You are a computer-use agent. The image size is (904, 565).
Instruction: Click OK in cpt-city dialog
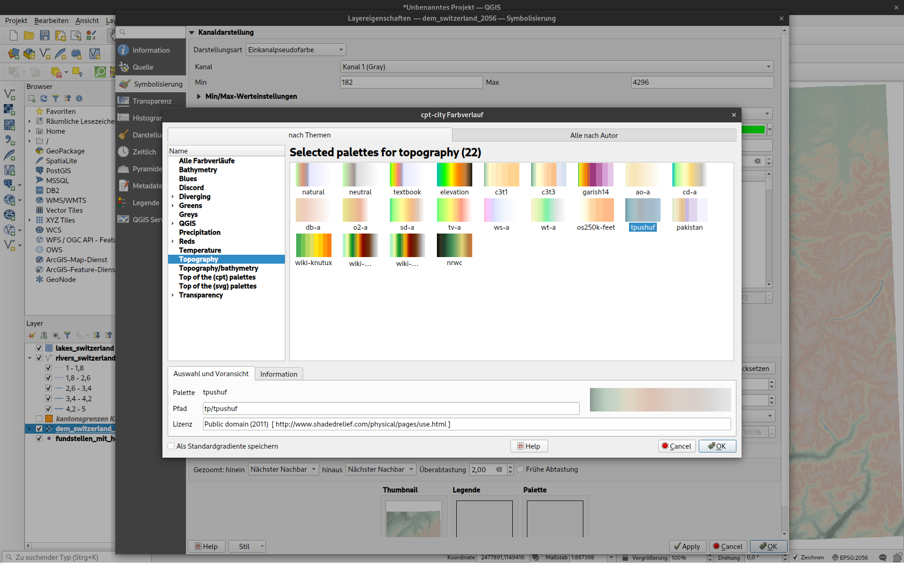717,446
